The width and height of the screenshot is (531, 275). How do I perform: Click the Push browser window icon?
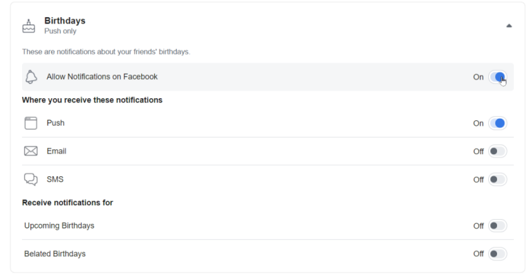point(31,123)
